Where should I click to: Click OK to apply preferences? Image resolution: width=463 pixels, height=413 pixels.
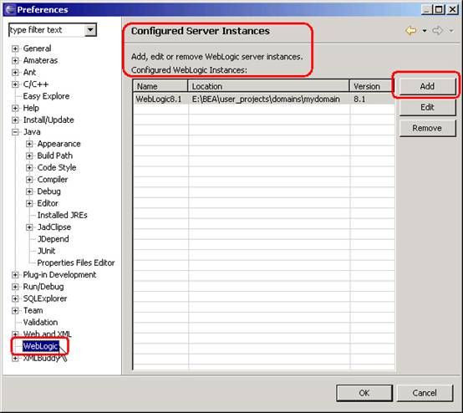(364, 393)
